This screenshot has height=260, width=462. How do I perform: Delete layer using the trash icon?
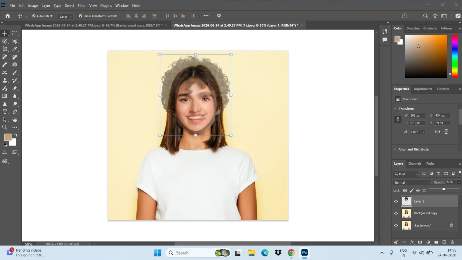coord(452,242)
